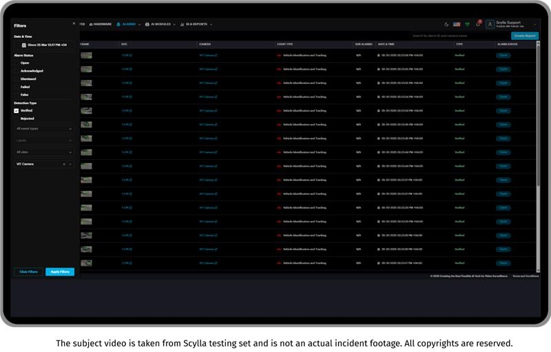The height and width of the screenshot is (352, 551).
Task: Check the Dismissed alarm status filter
Action: [16, 79]
